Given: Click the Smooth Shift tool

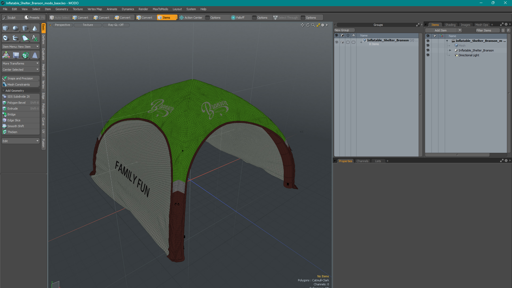Looking at the screenshot, I should click(21, 126).
